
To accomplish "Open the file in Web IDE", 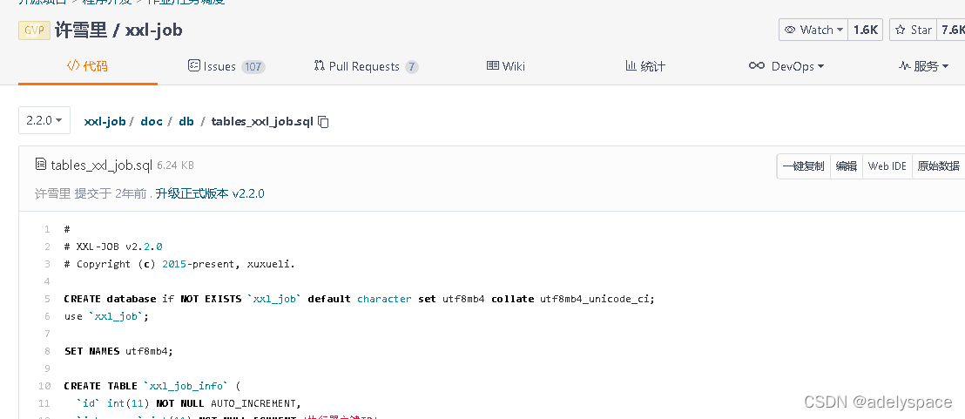I will coord(887,166).
